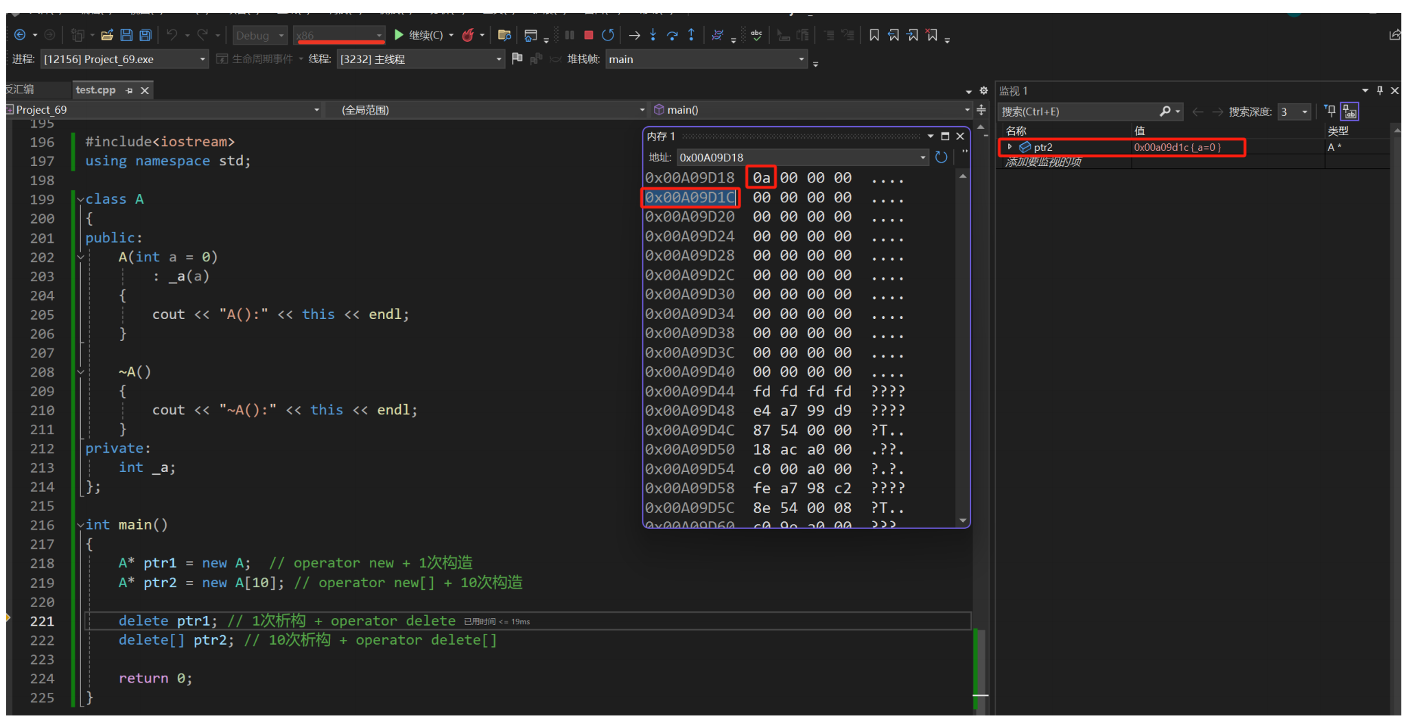Click the search magnifier in Watch 1
The height and width of the screenshot is (723, 1413).
[1165, 111]
